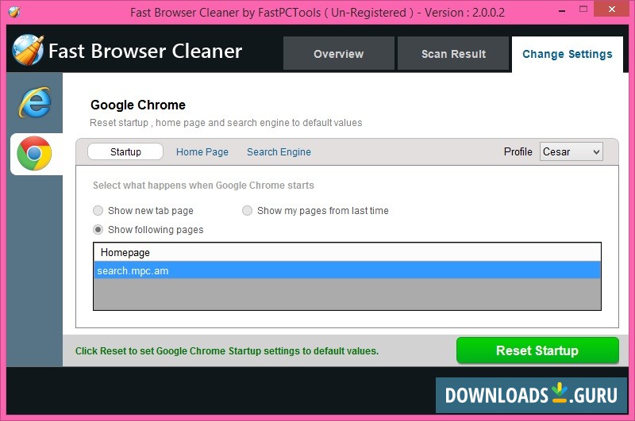
Task: Open the Scan Result tab
Action: [x=453, y=53]
